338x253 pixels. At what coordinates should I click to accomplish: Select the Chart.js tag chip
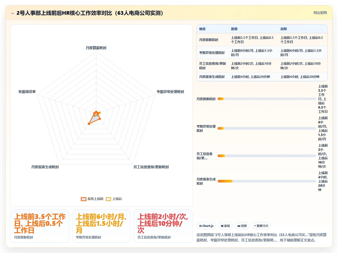point(206,226)
